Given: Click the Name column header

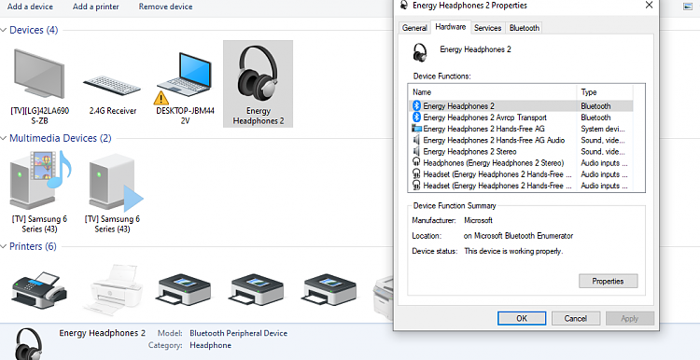Looking at the screenshot, I should (x=493, y=92).
